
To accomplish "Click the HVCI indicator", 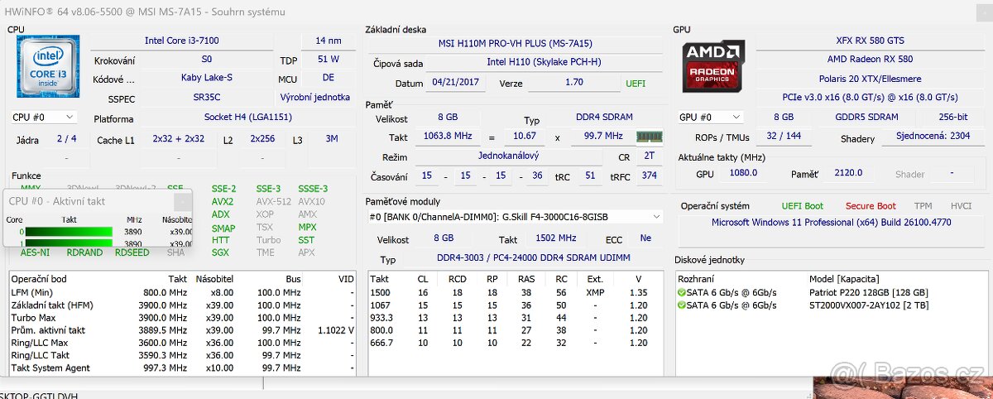I will click(961, 205).
